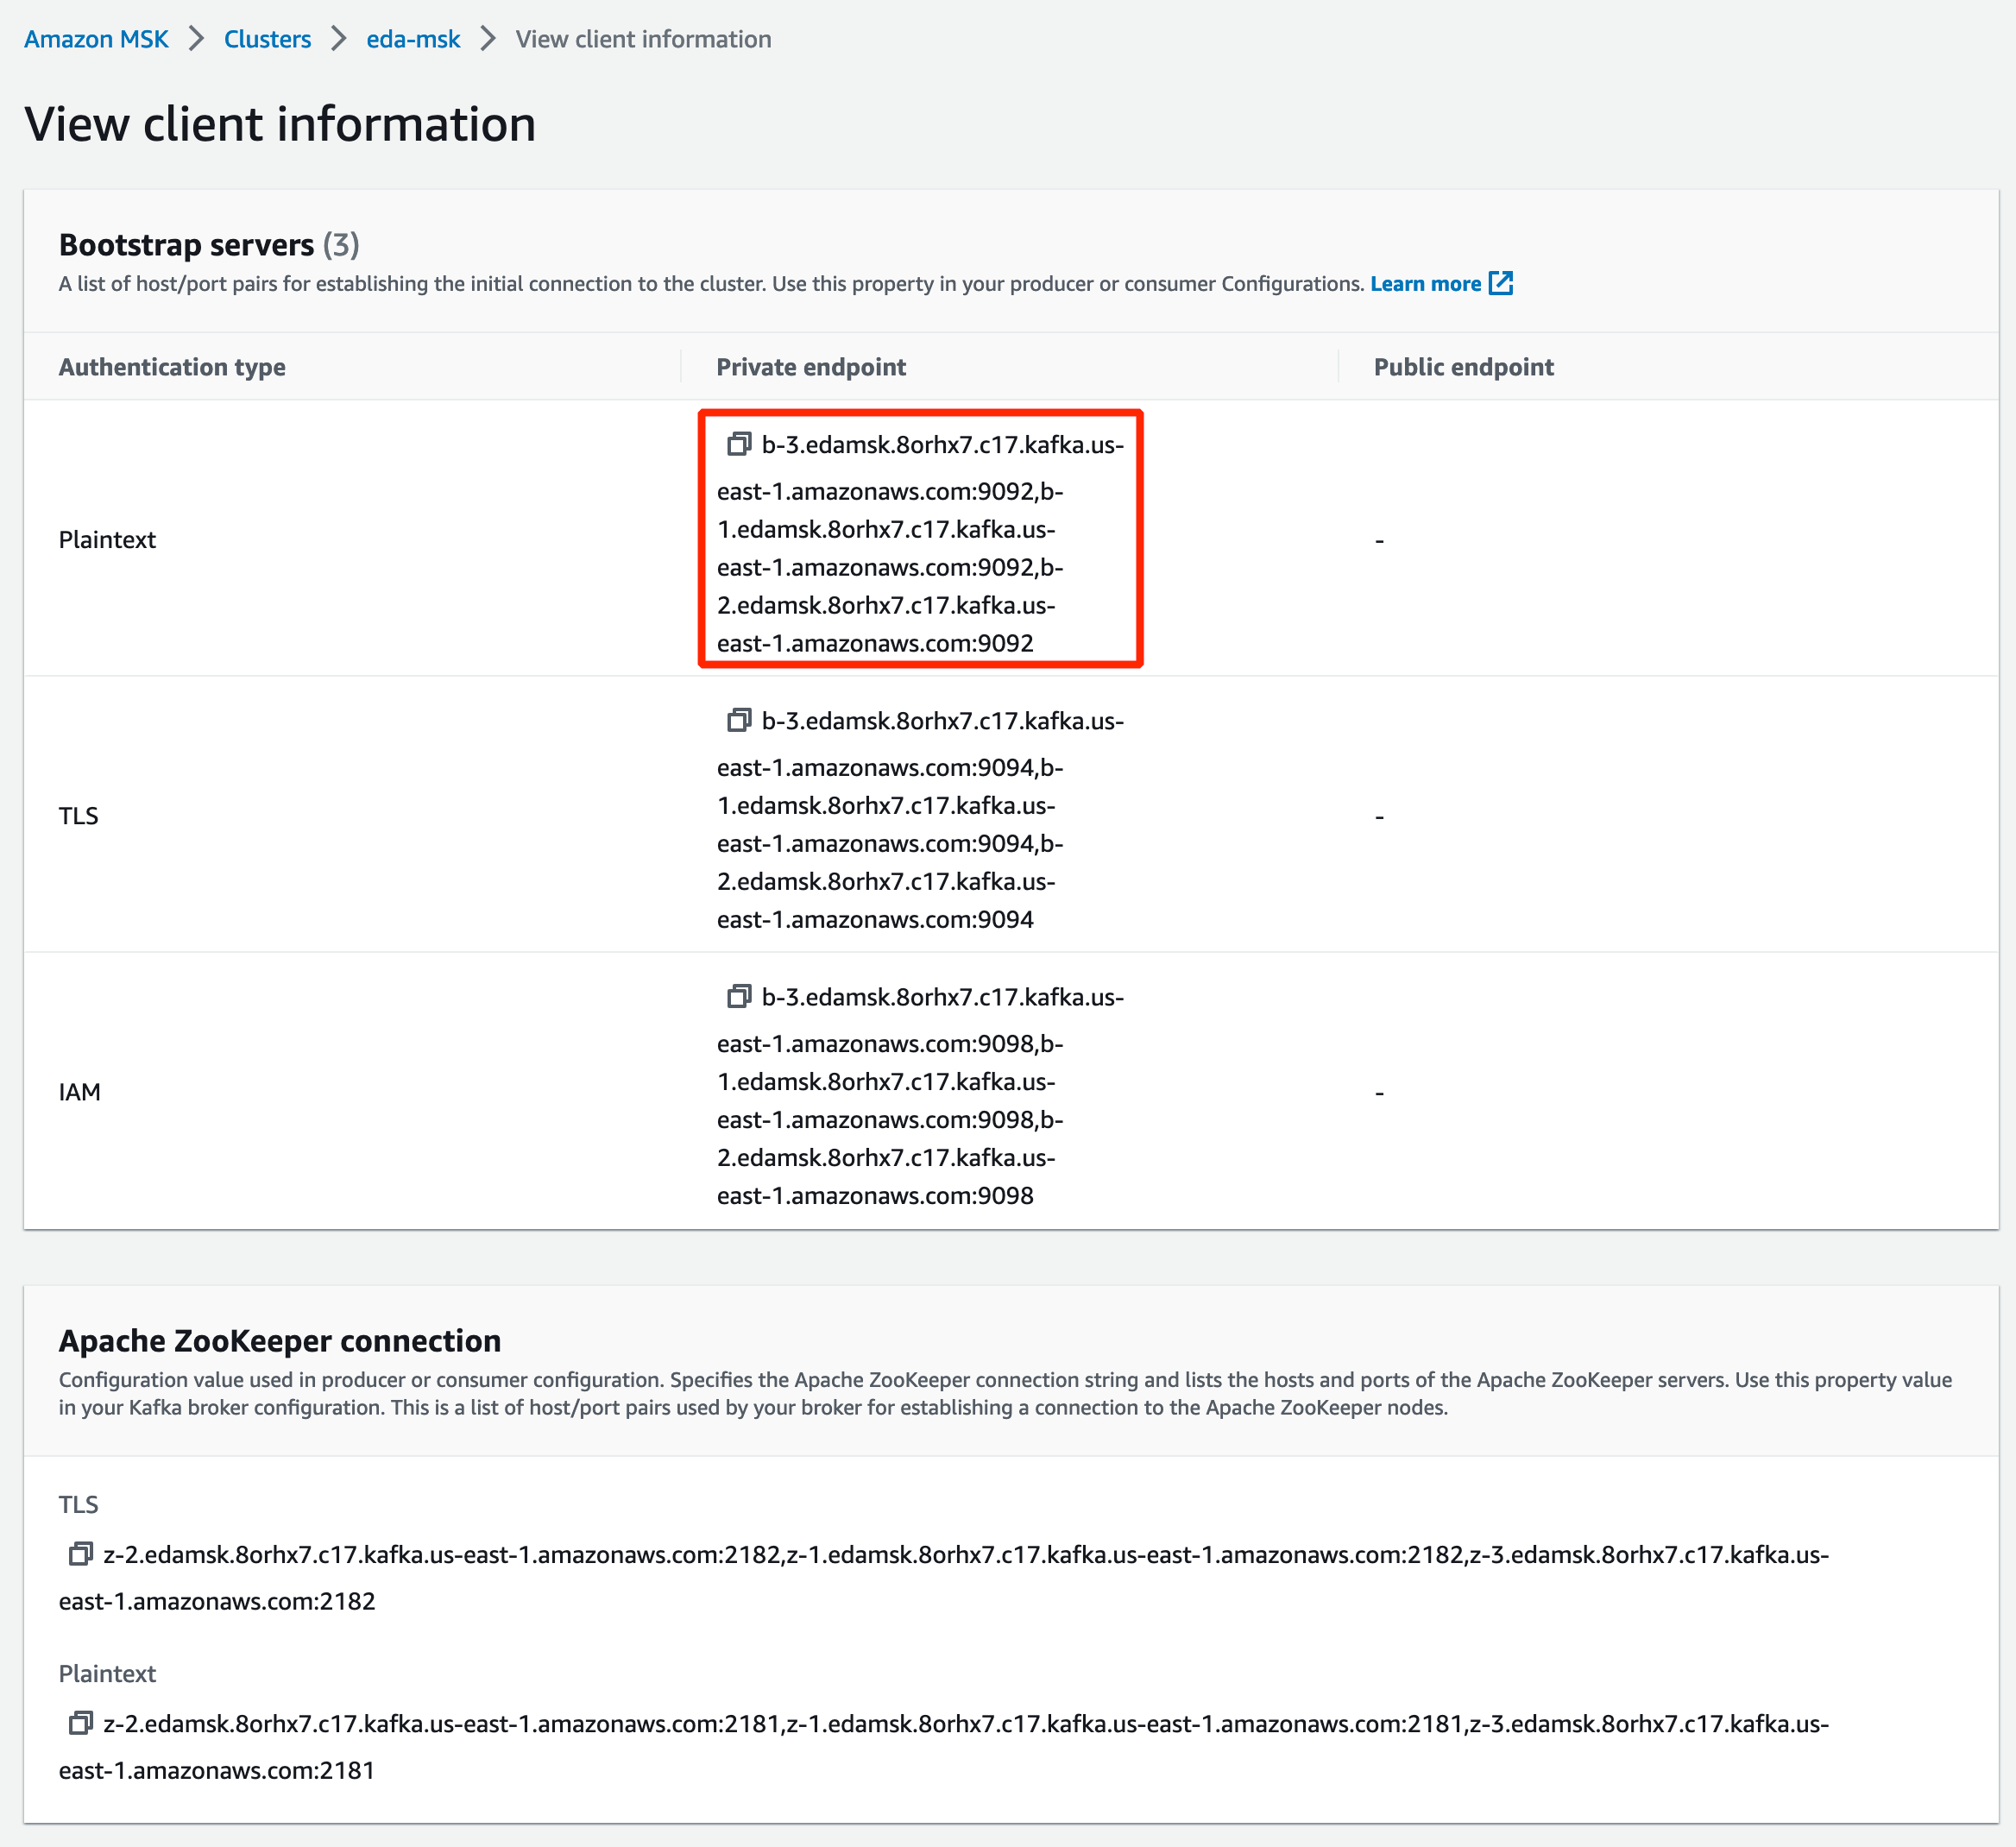Copy the ZooKeeper TLS connection string
This screenshot has height=1847, width=2016.
click(80, 1554)
